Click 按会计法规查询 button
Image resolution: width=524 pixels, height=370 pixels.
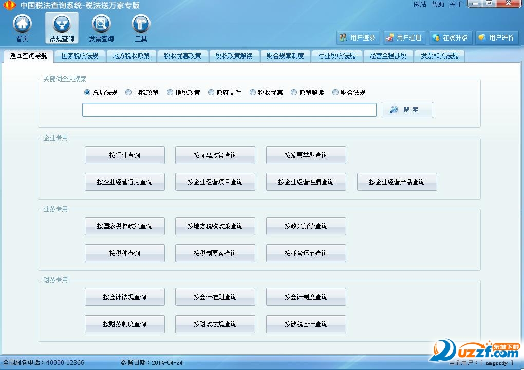coord(125,297)
